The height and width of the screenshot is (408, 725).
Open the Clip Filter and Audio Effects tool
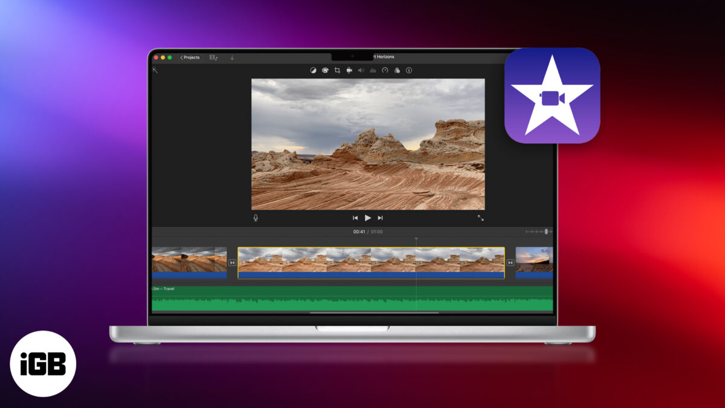(x=396, y=70)
